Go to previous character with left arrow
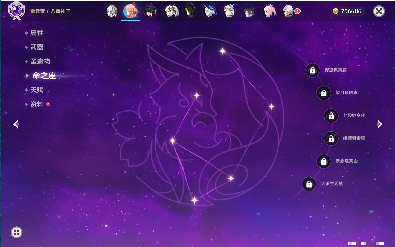Image resolution: width=395 pixels, height=247 pixels. point(16,124)
